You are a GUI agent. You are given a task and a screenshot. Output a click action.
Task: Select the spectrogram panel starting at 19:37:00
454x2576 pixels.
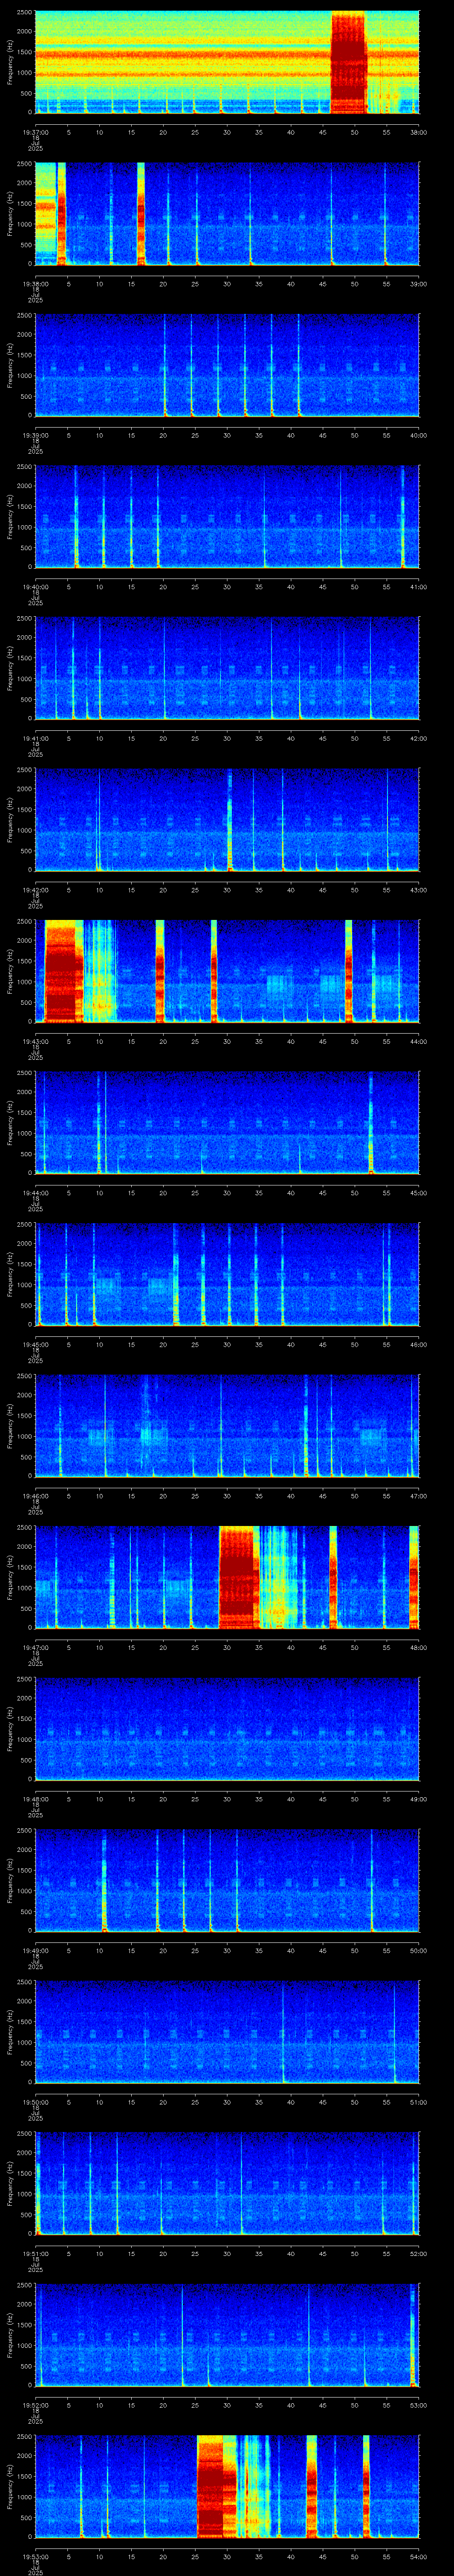[x=227, y=62]
